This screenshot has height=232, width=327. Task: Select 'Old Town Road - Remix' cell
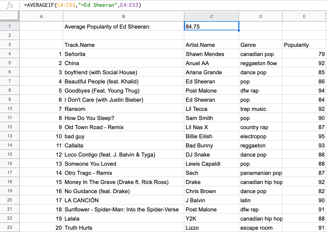(x=123, y=127)
